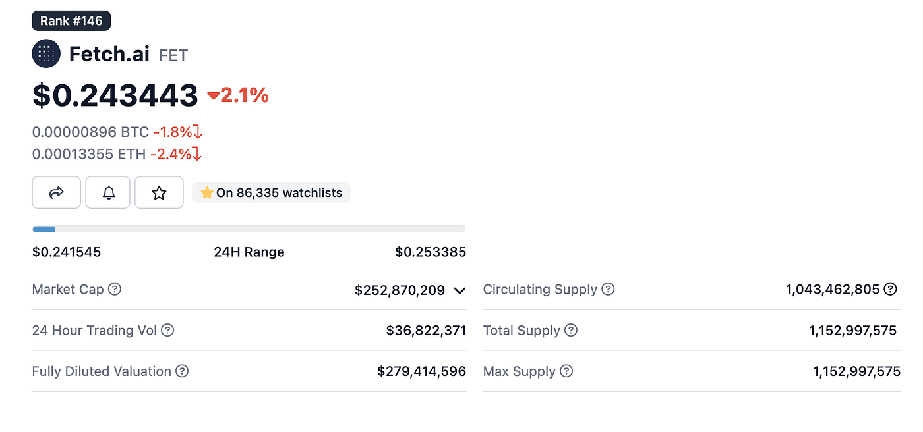This screenshot has height=432, width=923.
Task: Open the Market Cap question mark info icon
Action: 115,289
